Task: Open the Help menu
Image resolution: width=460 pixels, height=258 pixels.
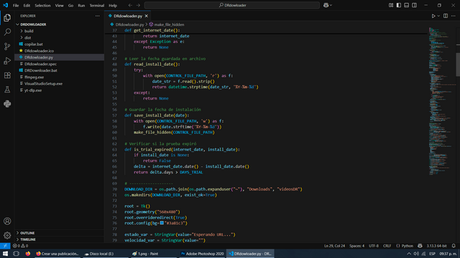Action: click(x=113, y=6)
